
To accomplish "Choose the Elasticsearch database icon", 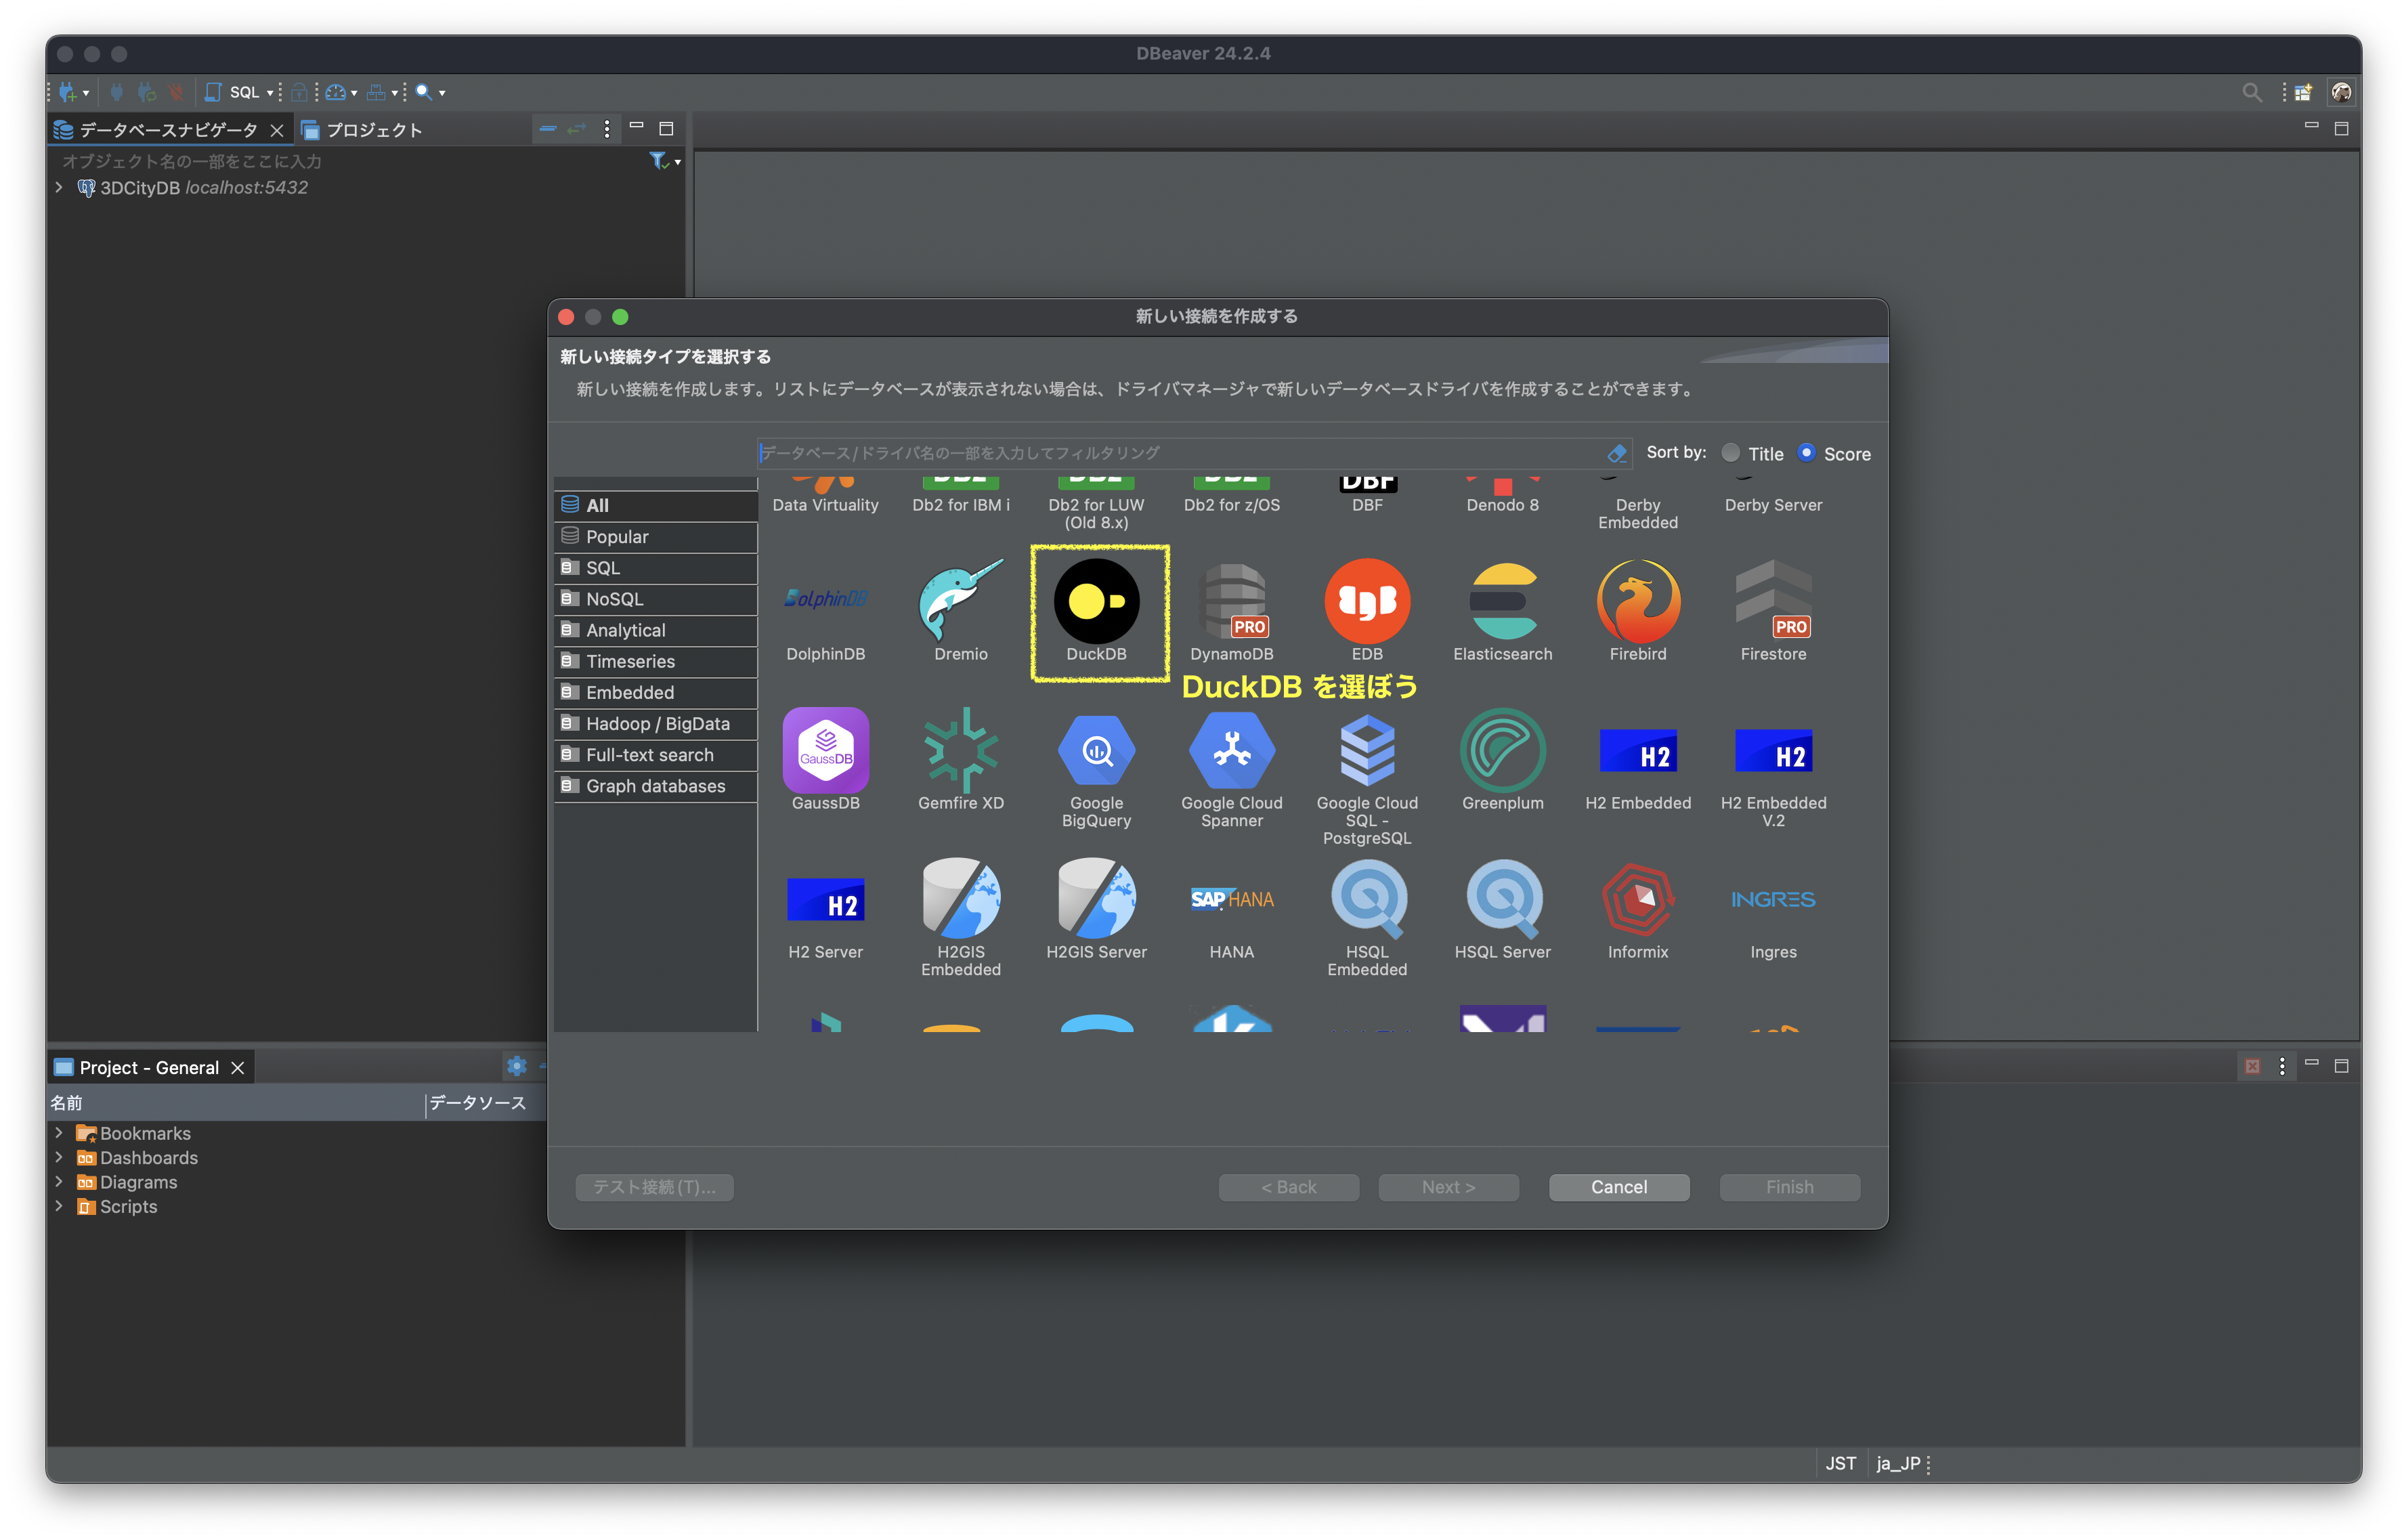I will coord(1502,602).
